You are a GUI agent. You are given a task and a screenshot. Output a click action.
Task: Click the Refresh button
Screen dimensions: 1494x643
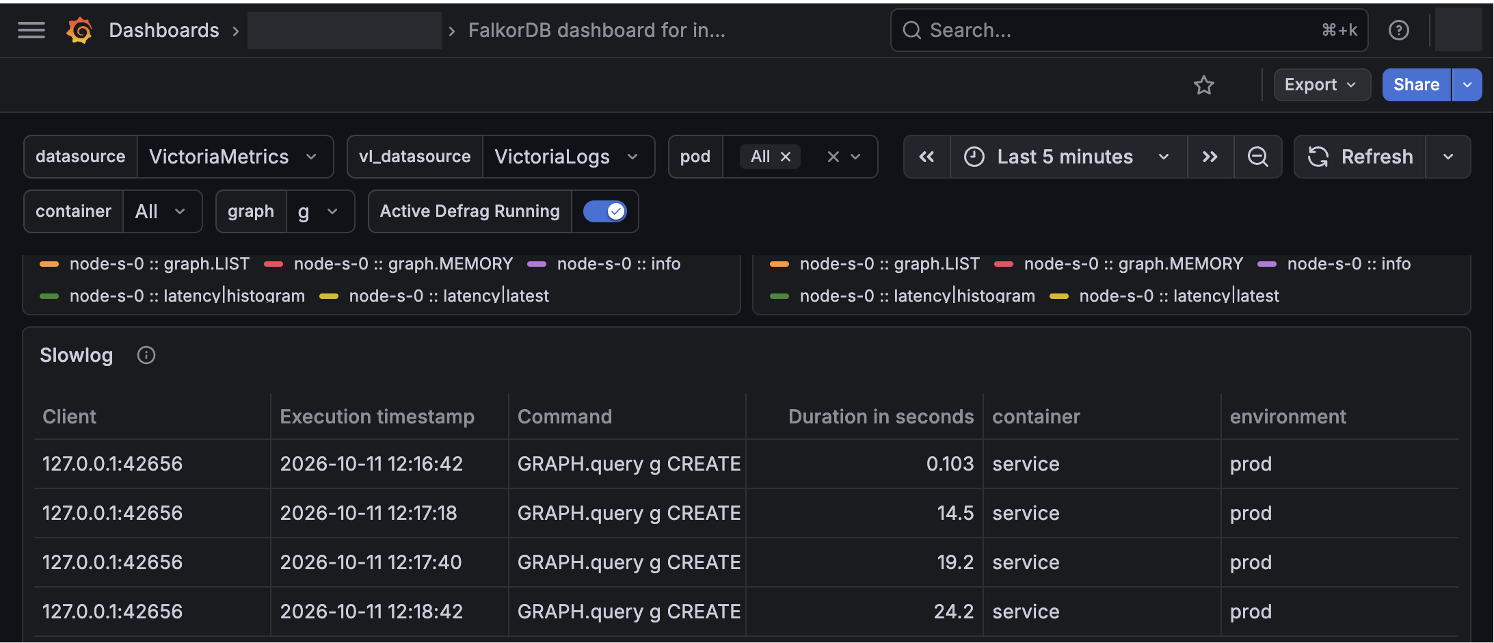coord(1359,157)
